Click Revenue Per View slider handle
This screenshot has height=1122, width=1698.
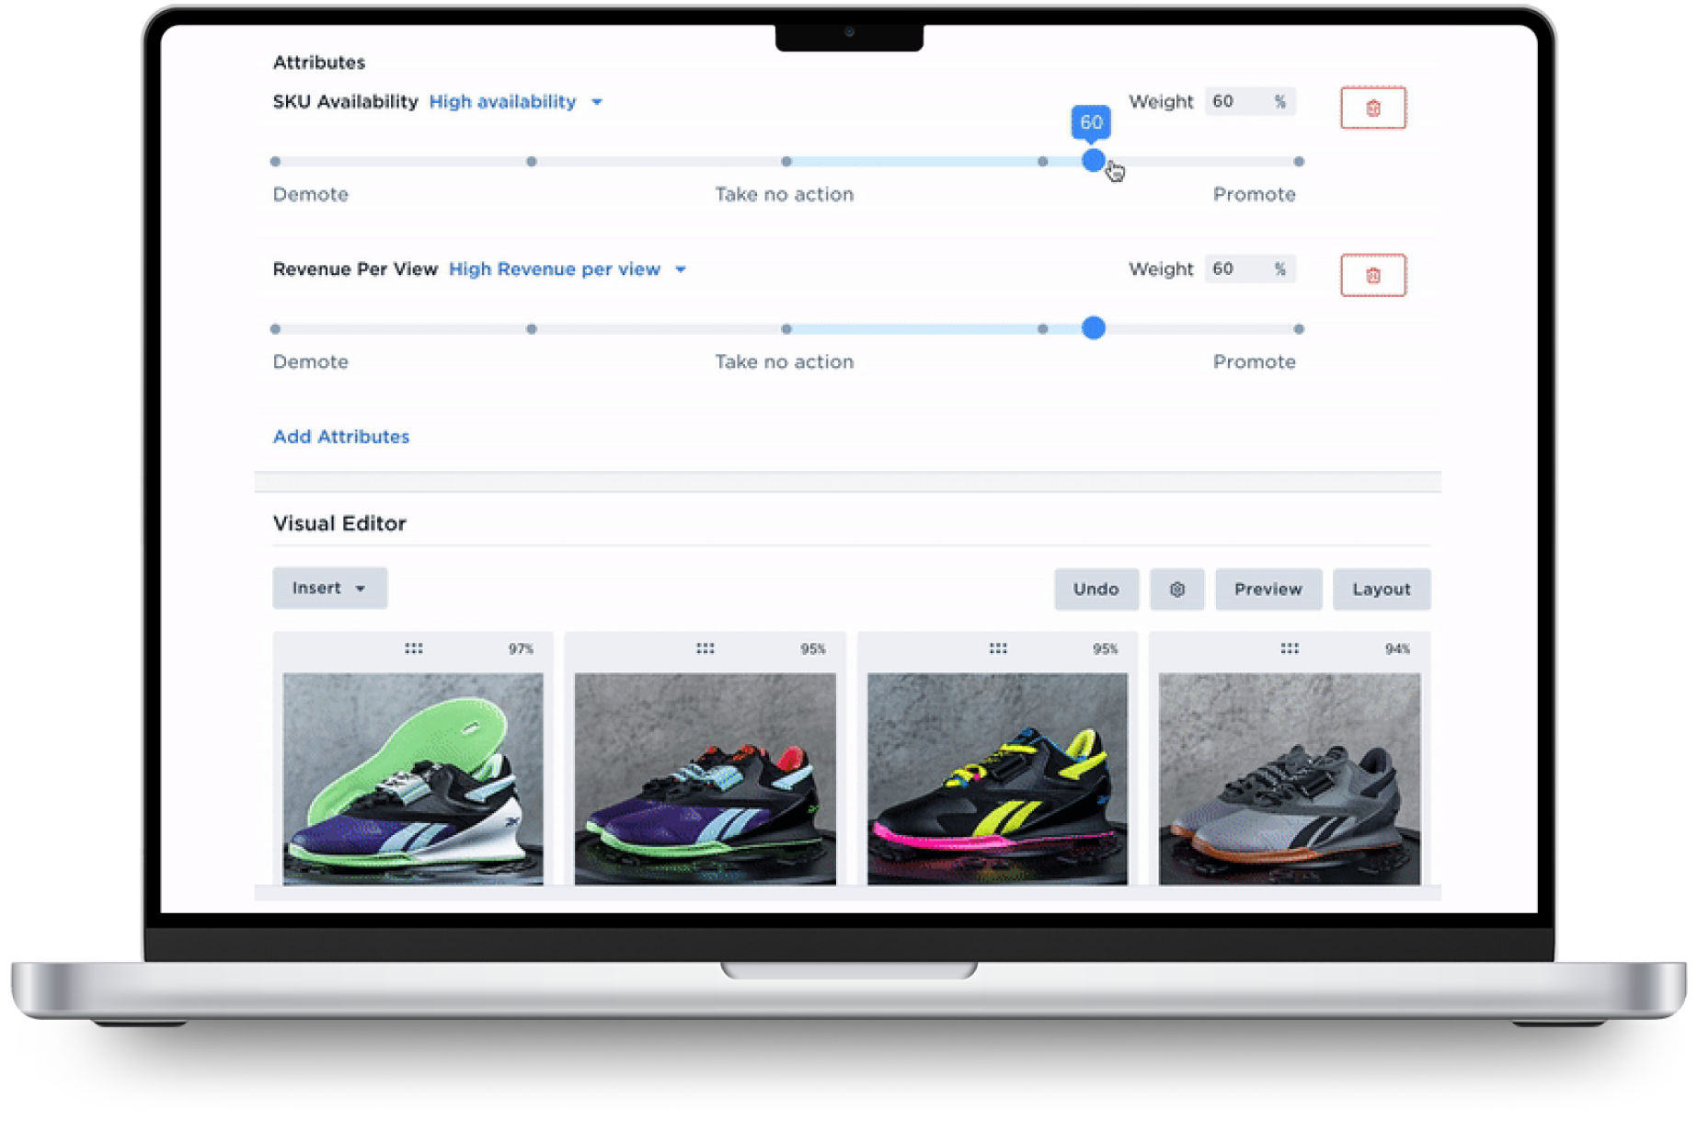click(x=1092, y=328)
